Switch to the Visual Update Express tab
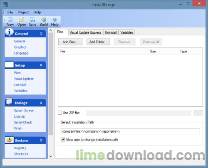Image resolution: width=208 pixels, height=168 pixels. (85, 32)
